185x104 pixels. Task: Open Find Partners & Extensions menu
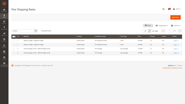(4, 65)
